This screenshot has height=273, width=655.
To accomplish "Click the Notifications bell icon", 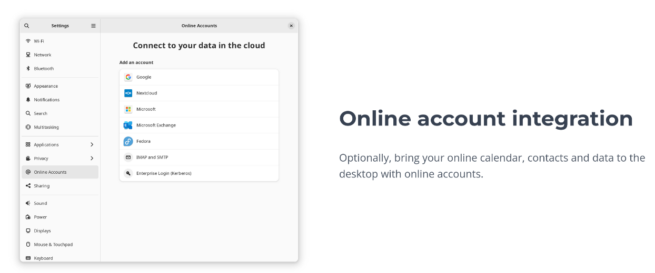I will coord(28,100).
